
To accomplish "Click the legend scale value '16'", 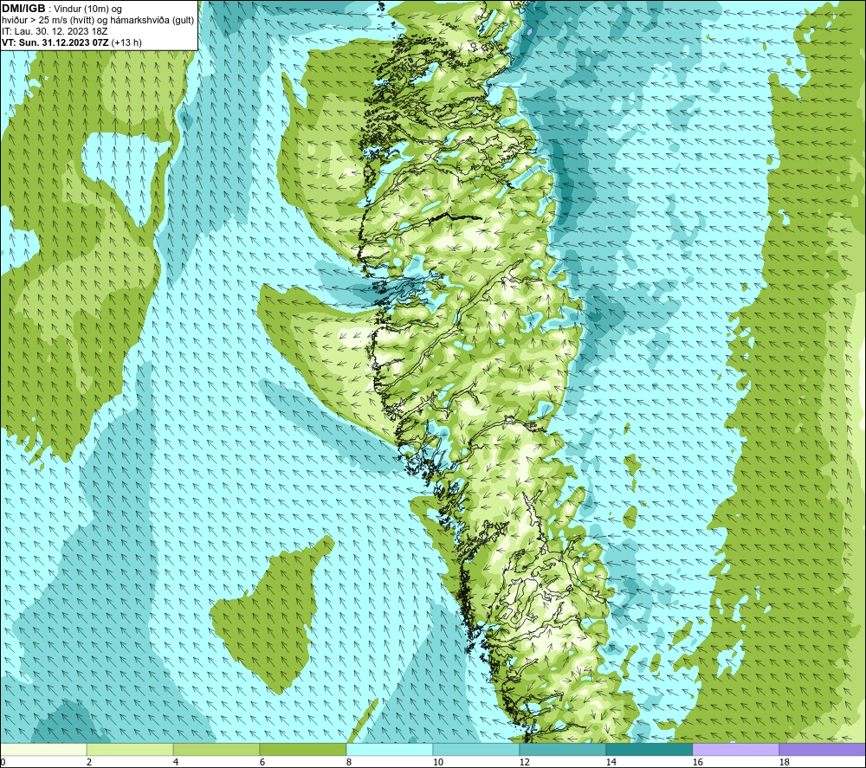I will [x=697, y=762].
